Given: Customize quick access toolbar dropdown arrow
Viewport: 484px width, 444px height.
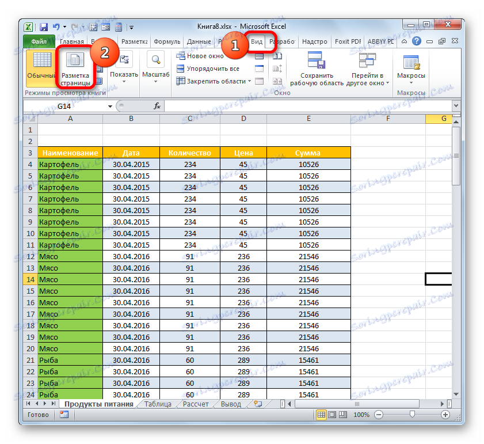Looking at the screenshot, I should [131, 28].
